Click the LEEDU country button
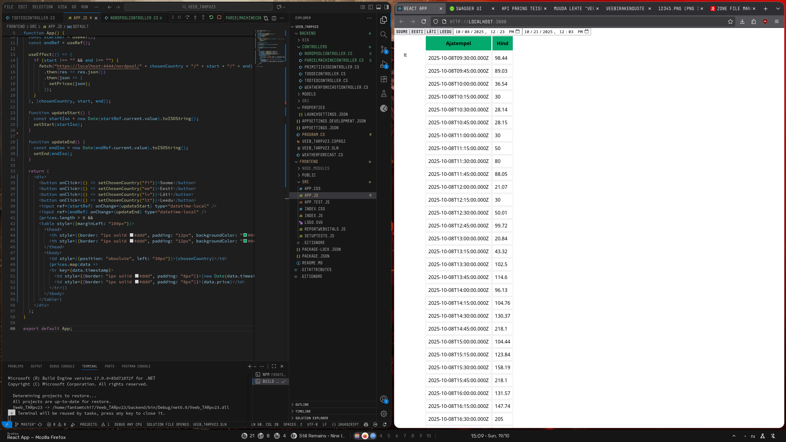 coord(445,32)
